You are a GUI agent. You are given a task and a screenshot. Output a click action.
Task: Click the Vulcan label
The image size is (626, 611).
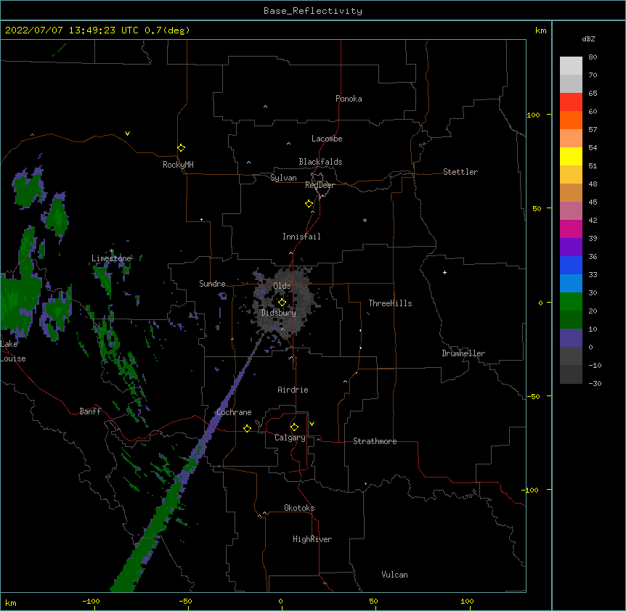(394, 575)
